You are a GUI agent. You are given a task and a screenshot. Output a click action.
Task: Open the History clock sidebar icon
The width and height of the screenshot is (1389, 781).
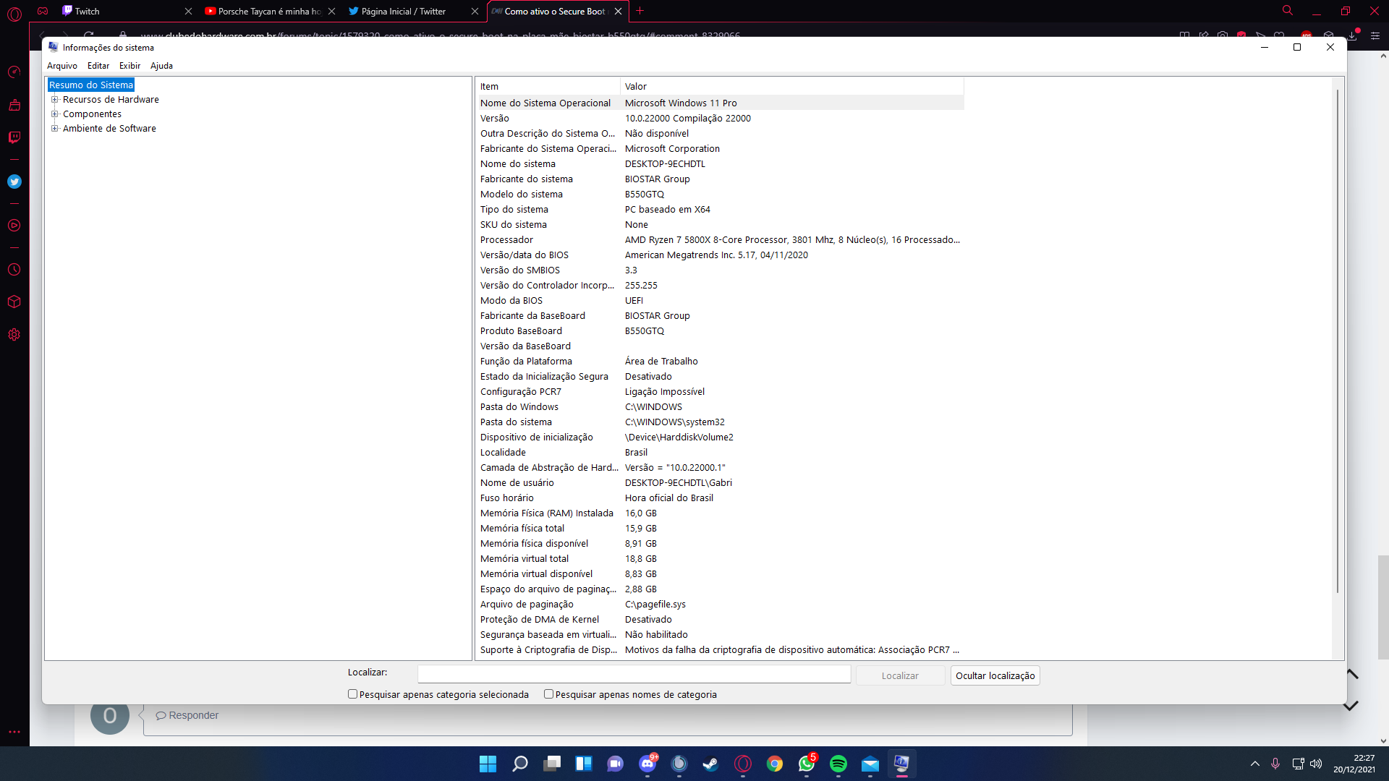click(14, 270)
